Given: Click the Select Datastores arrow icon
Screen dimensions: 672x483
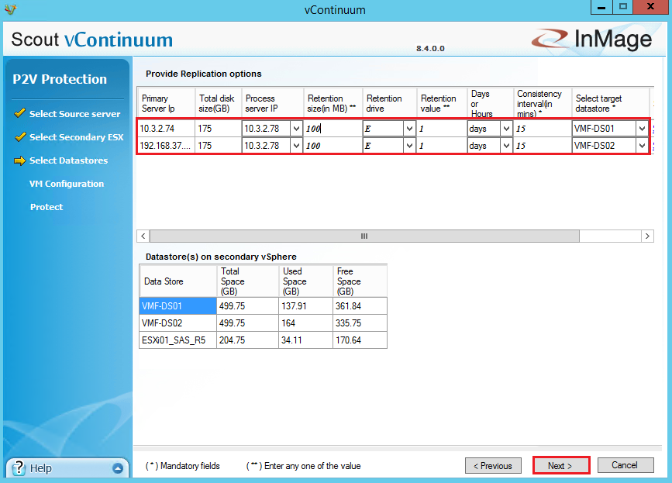Looking at the screenshot, I should (20, 160).
